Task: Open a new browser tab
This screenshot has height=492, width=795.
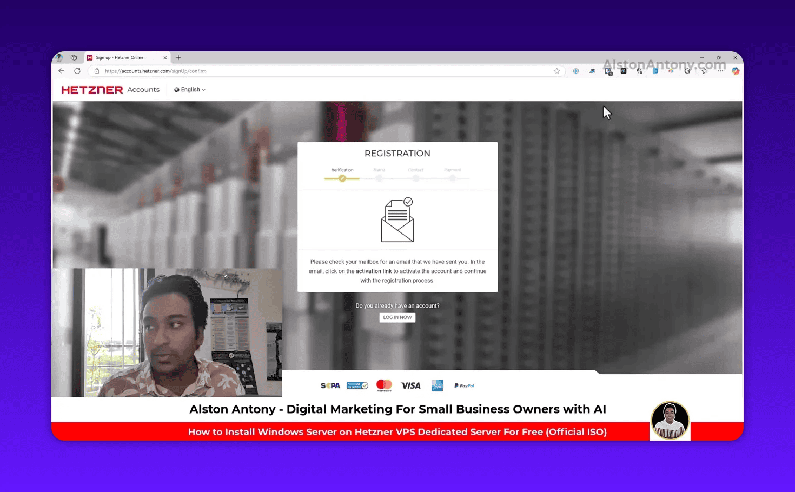Action: point(178,57)
